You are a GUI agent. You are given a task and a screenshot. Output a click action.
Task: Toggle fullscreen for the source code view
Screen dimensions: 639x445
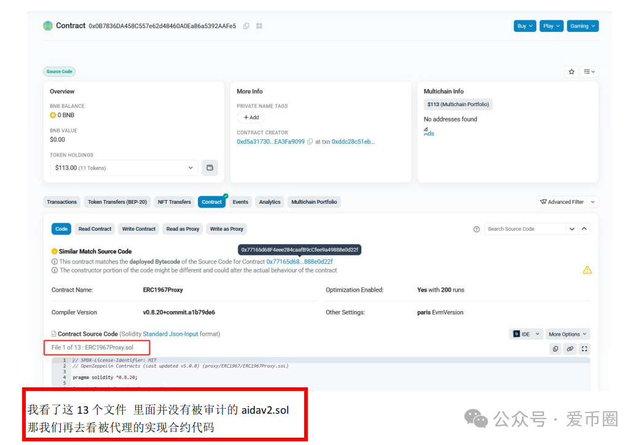click(x=584, y=349)
